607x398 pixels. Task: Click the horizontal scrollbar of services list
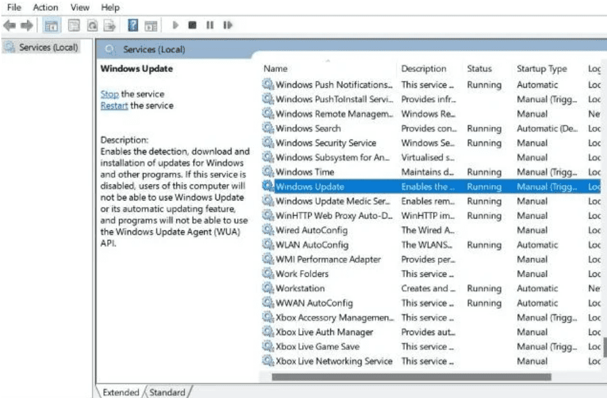tap(411, 377)
